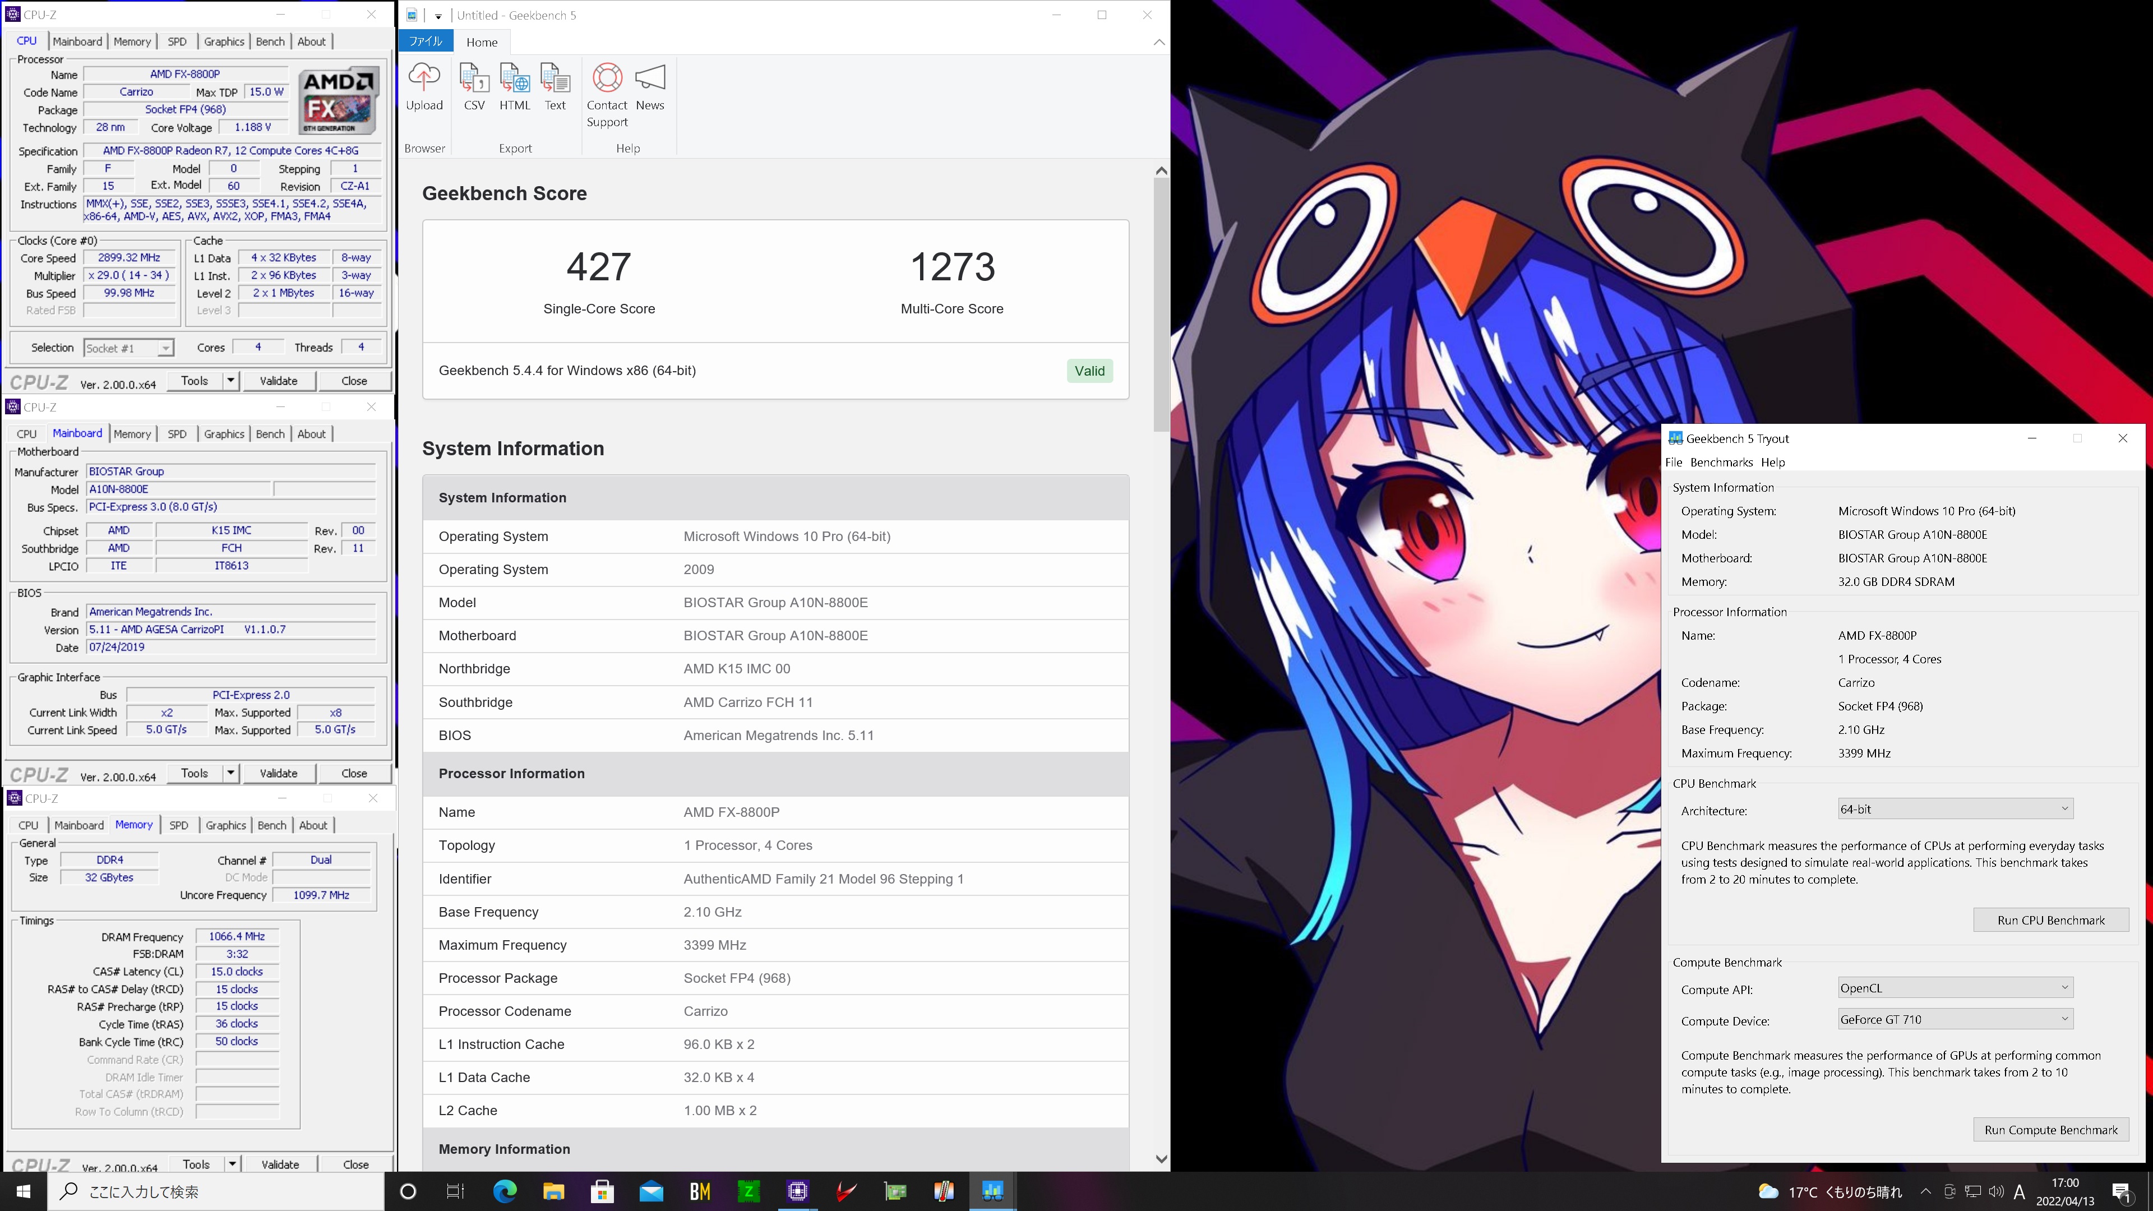Click the AMD FX logo in CPU-Z
The height and width of the screenshot is (1211, 2153).
coord(339,101)
